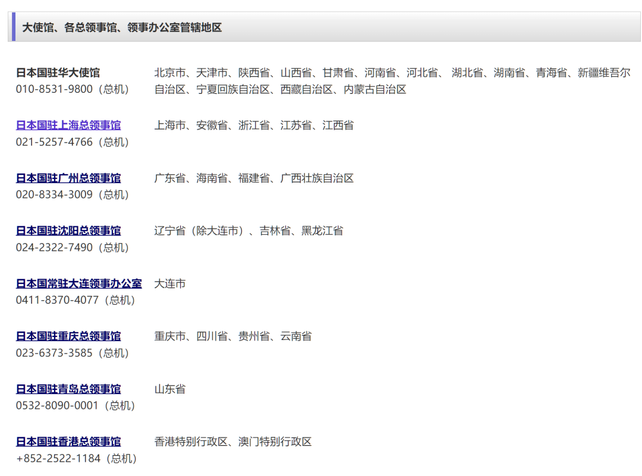
Task: Click the embassy region line starting 北京市、天津市
Action: pos(392,73)
